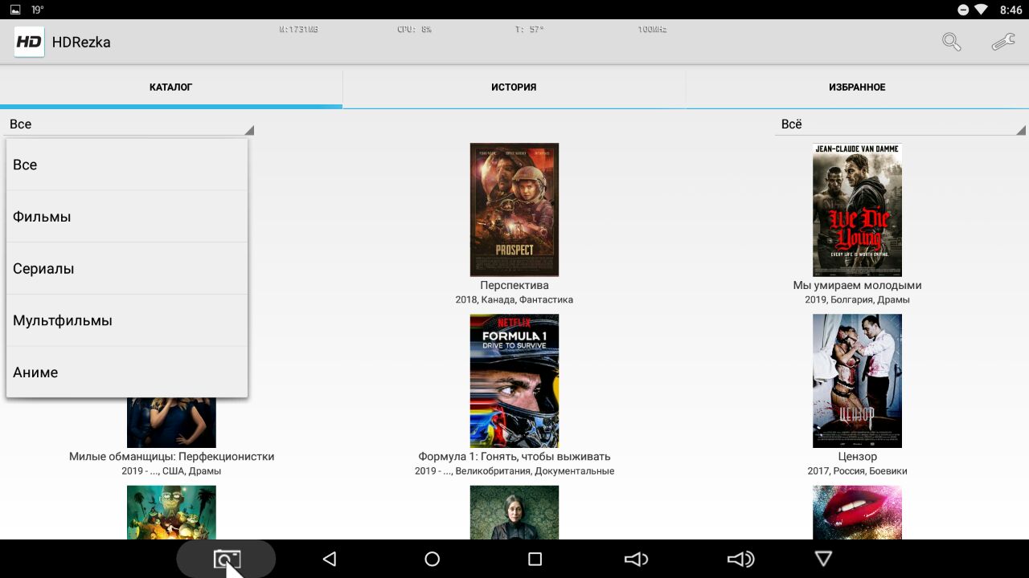This screenshot has height=578, width=1029.
Task: Switch to the ИСТОРИЯ tab
Action: tap(514, 87)
